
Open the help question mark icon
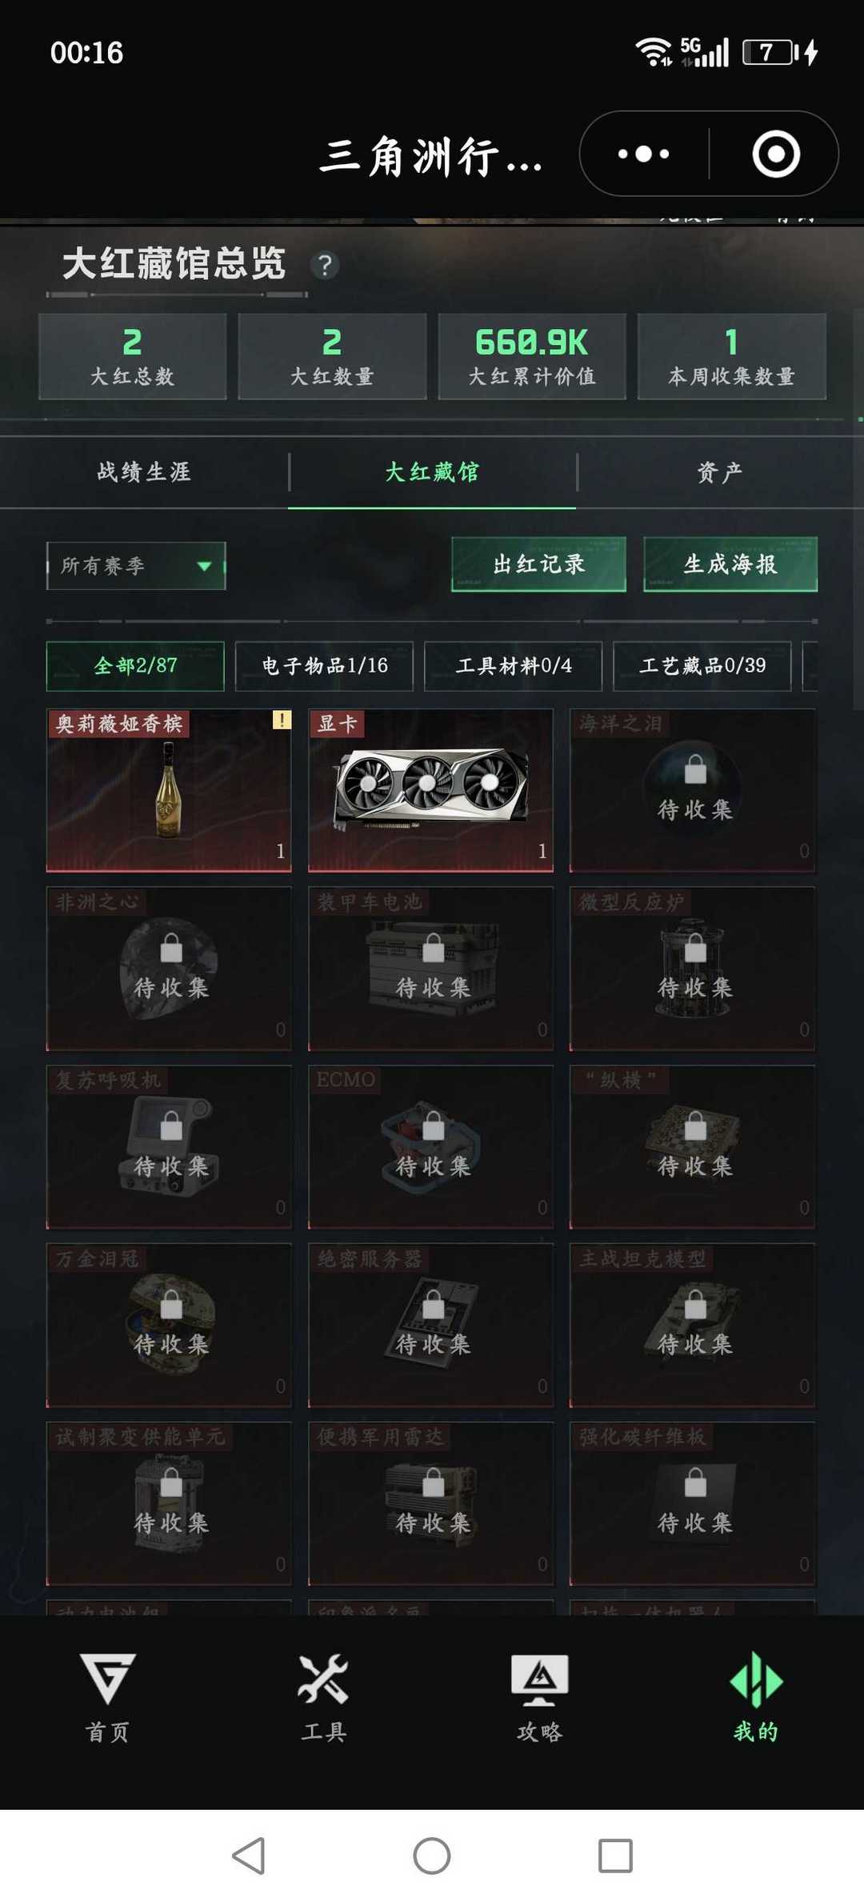point(325,265)
